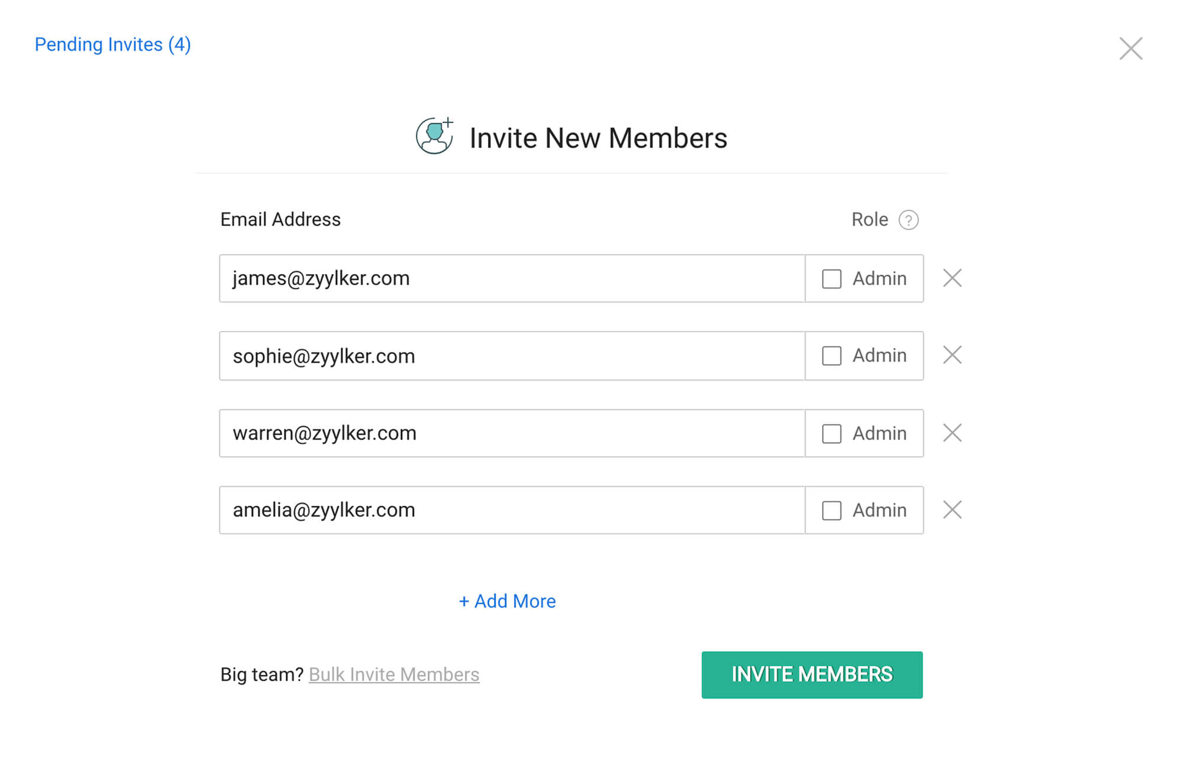Screen dimensions: 1183x770
Task: Click the Role column label
Action: [870, 219]
